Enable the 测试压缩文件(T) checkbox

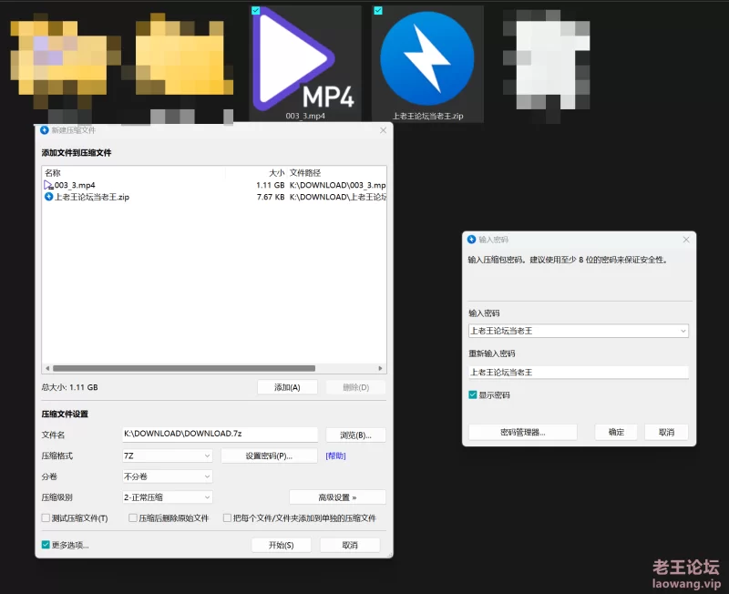(x=46, y=517)
